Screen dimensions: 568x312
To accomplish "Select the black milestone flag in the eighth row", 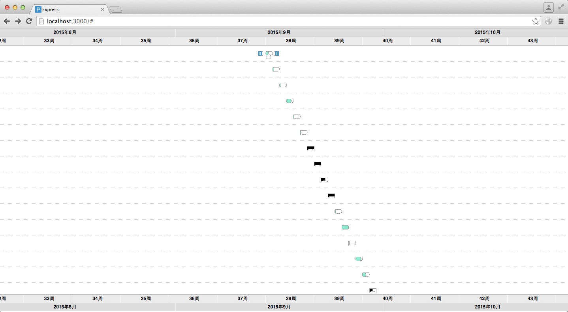I will pos(318,164).
